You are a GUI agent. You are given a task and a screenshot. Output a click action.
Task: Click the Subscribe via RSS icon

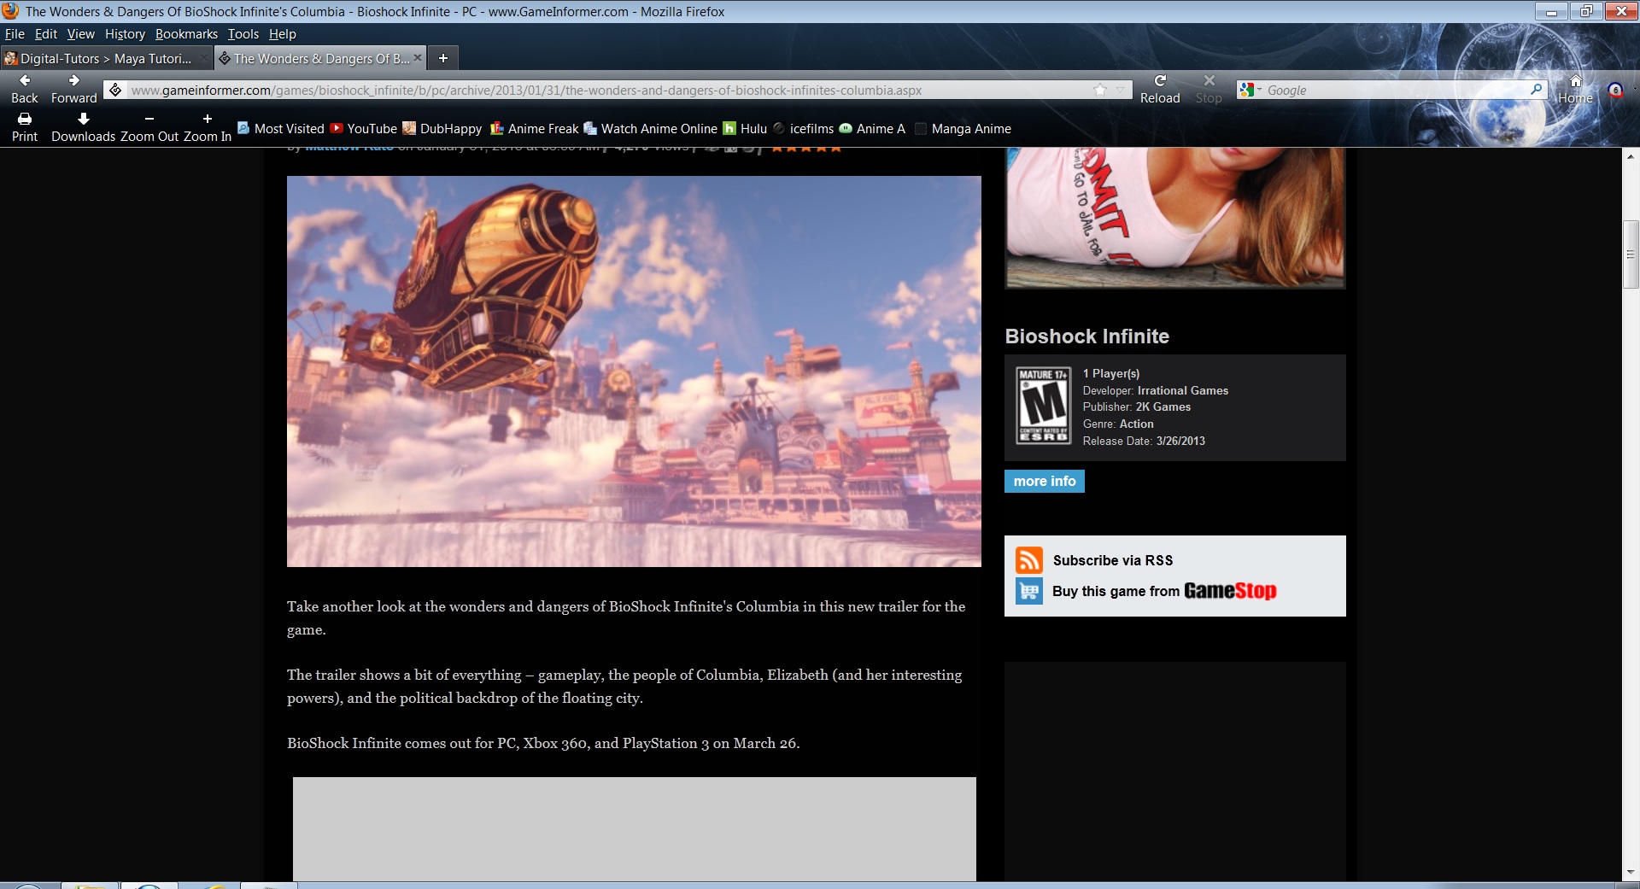coord(1028,560)
